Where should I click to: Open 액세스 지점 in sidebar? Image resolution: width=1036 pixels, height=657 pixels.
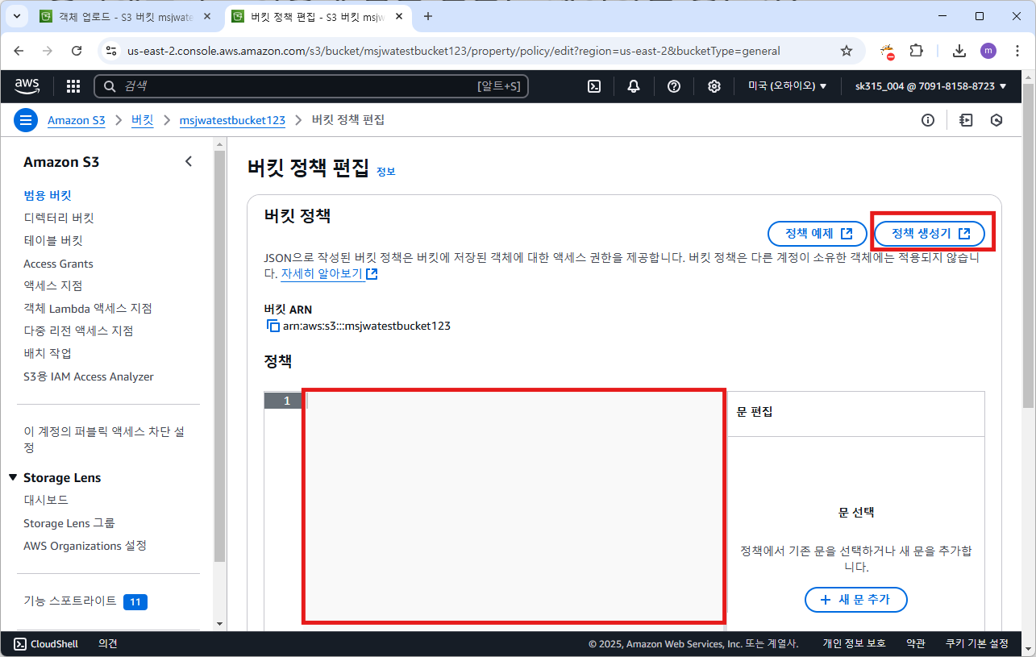[53, 285]
